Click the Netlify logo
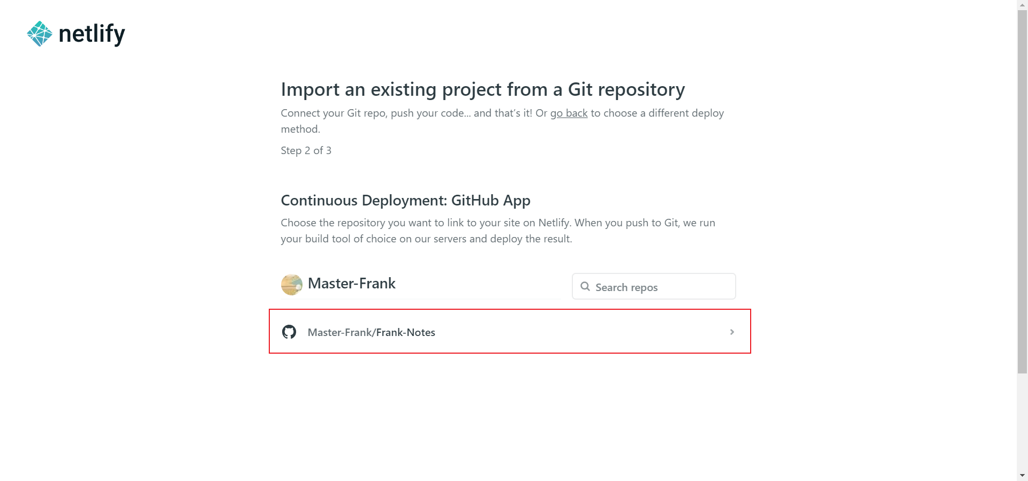The width and height of the screenshot is (1028, 481). [x=76, y=34]
